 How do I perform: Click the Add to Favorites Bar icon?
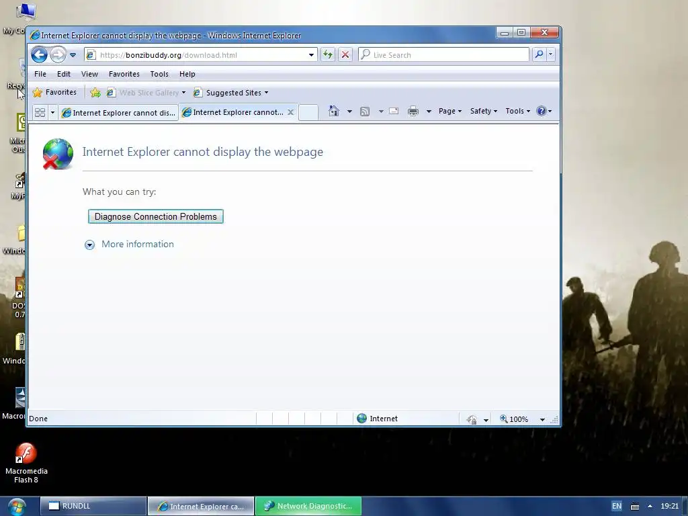click(x=95, y=93)
